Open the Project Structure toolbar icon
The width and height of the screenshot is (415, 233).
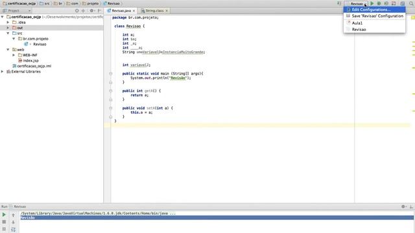click(x=403, y=3)
